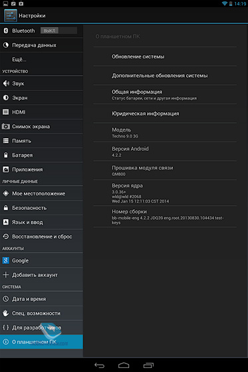Tap the recent apps navigation button
The image size is (248, 372).
tap(148, 365)
